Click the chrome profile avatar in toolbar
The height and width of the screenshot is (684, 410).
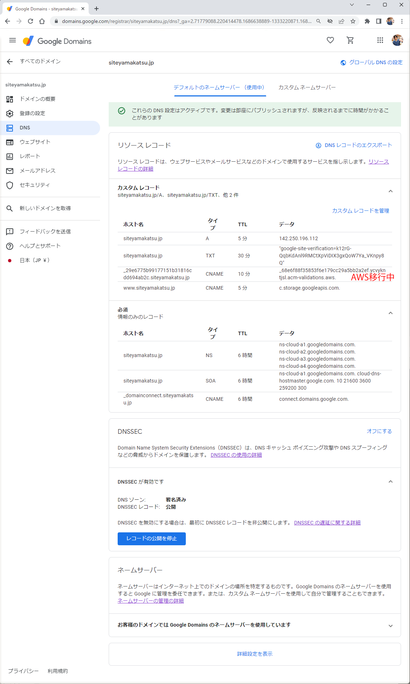click(390, 21)
